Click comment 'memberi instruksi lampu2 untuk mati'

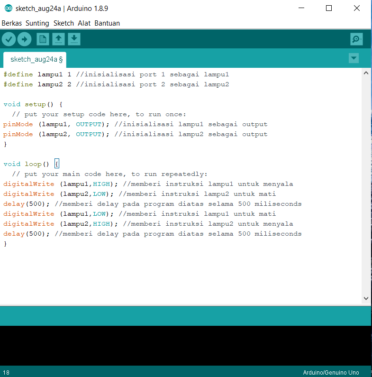point(197,194)
